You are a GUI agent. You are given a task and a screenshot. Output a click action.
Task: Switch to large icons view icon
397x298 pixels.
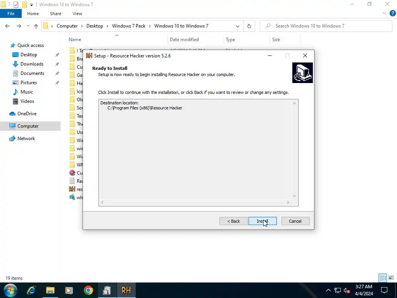click(x=391, y=278)
